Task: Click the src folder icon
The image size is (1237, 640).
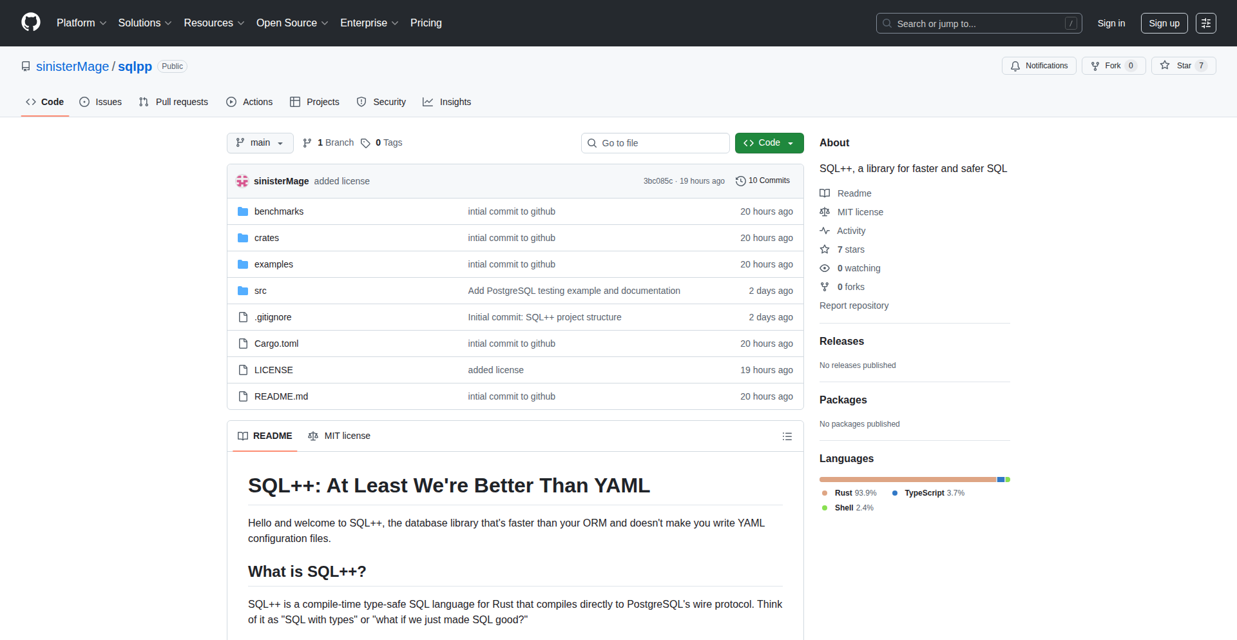Action: pyautogui.click(x=243, y=291)
